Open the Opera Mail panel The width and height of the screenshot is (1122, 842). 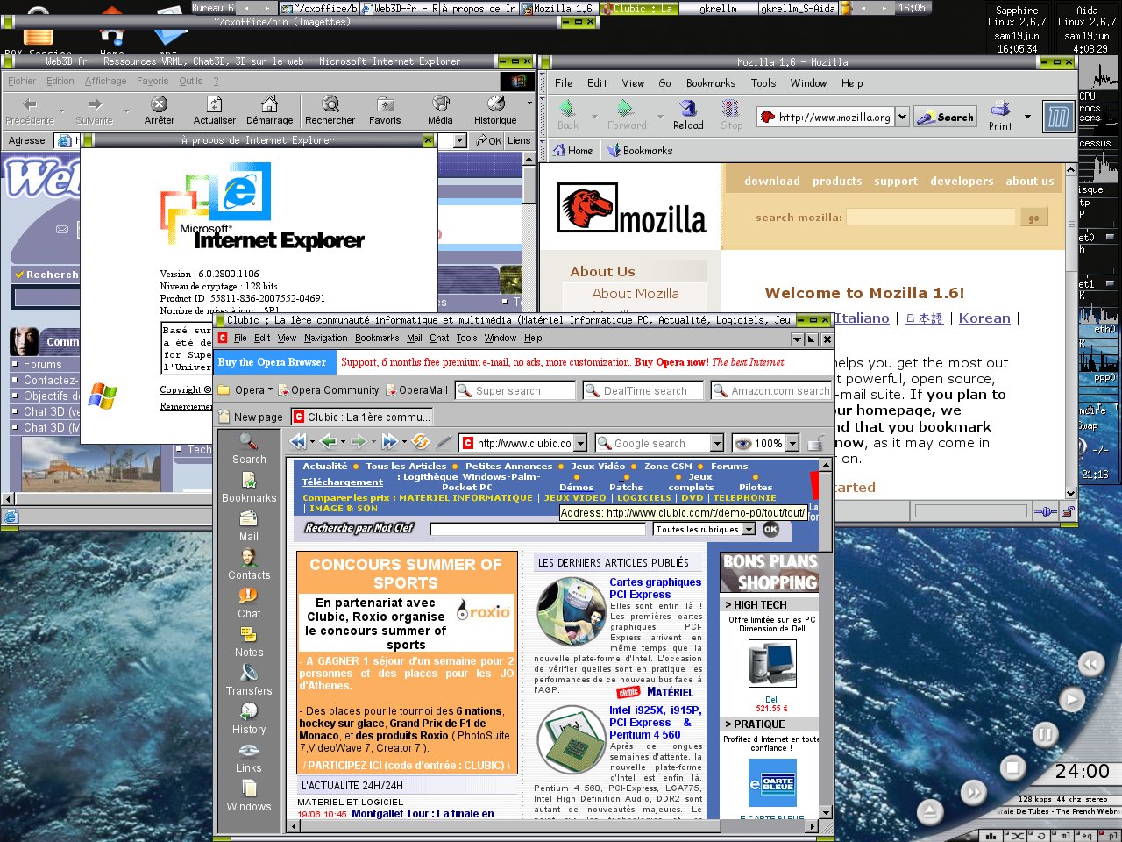tap(249, 527)
